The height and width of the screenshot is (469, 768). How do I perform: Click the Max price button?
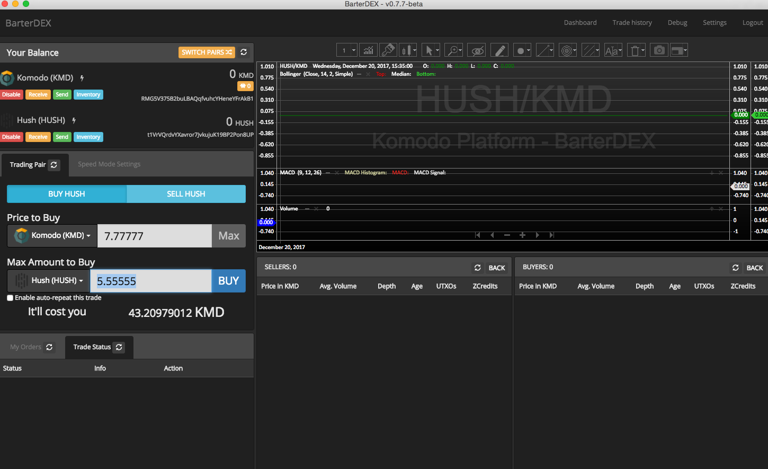[229, 236]
